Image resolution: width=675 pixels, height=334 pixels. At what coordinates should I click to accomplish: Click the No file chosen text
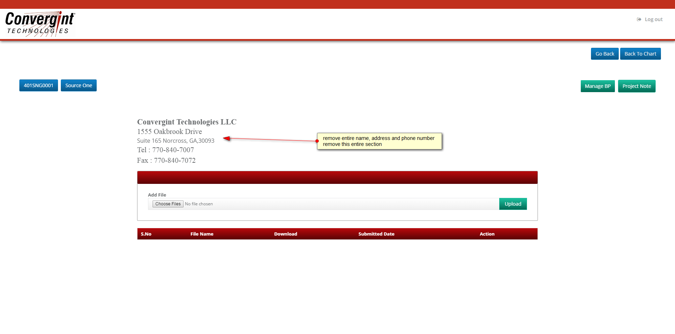pyautogui.click(x=199, y=204)
